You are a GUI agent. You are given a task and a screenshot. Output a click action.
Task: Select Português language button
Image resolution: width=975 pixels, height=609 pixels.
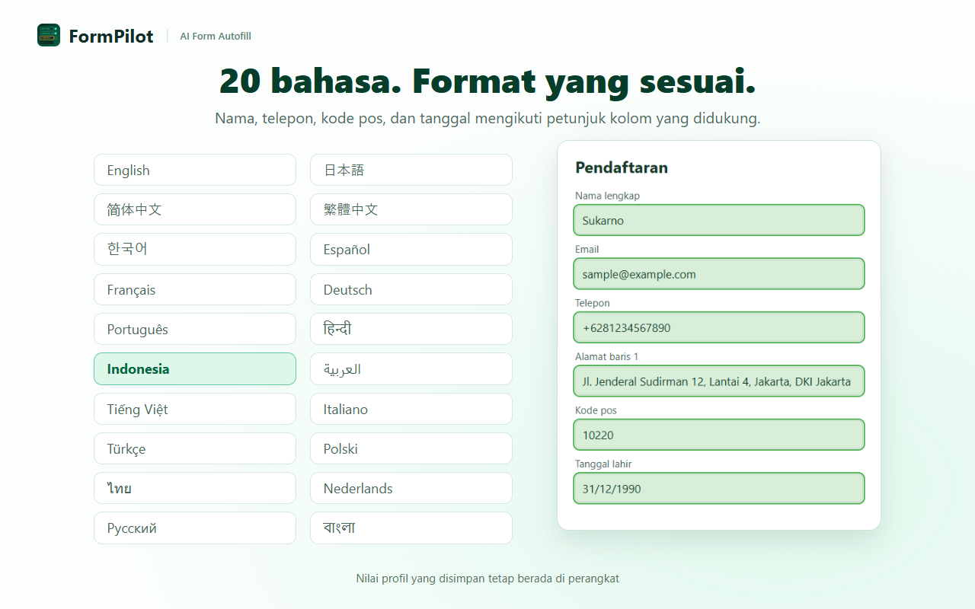pyautogui.click(x=195, y=329)
